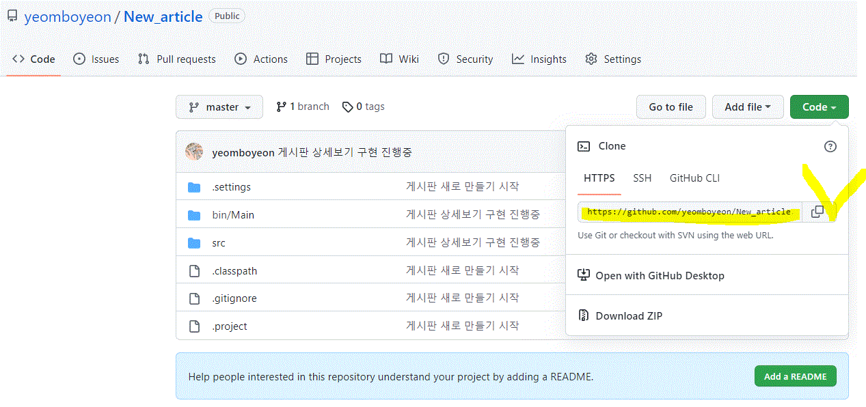The height and width of the screenshot is (407, 866).
Task: Open commit message on .settings row
Action: (463, 186)
